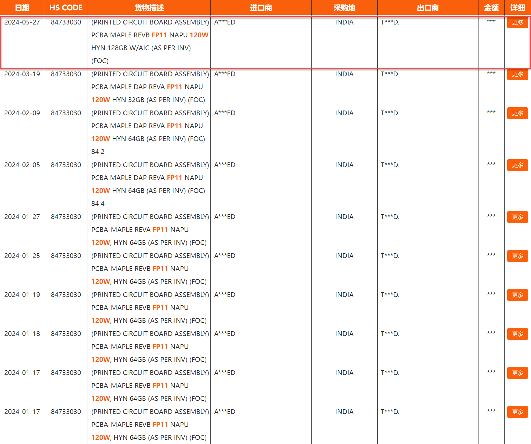Click importer A***ED in the 2024-05-27 row
Viewport: 531px width, 444px height.
(x=225, y=22)
